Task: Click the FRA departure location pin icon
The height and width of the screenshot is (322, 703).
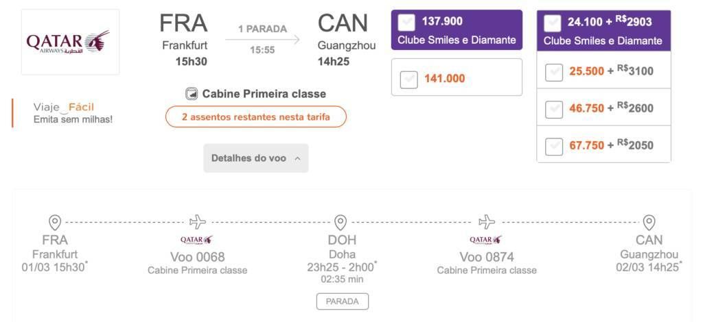Action: pyautogui.click(x=55, y=222)
